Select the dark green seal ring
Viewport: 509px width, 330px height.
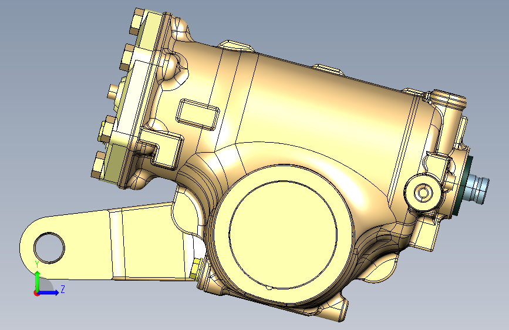pyautogui.click(x=462, y=186)
